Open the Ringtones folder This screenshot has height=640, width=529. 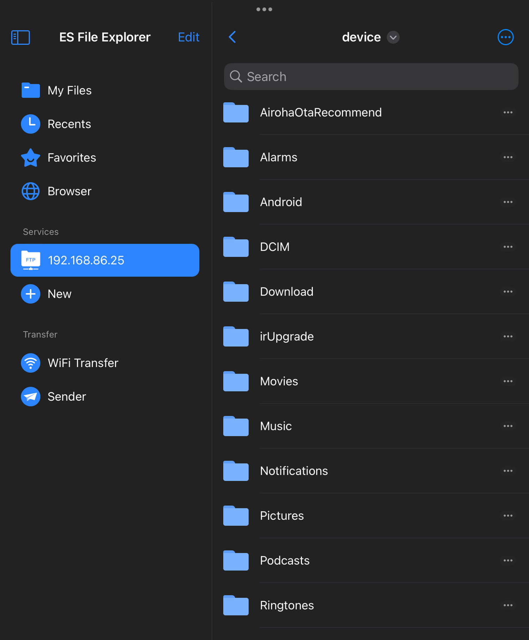(370, 605)
